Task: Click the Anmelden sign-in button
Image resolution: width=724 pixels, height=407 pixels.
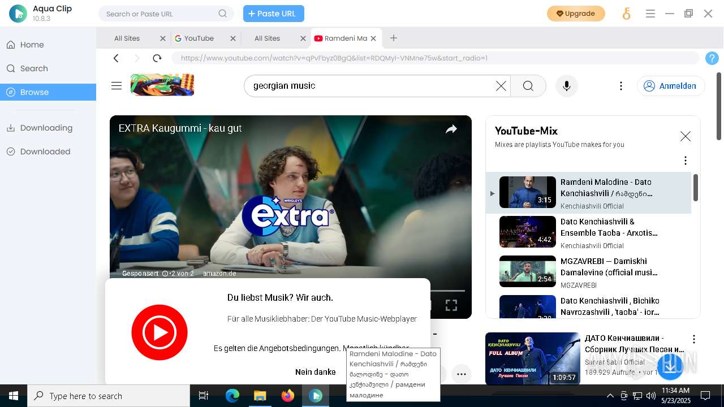Action: point(671,86)
